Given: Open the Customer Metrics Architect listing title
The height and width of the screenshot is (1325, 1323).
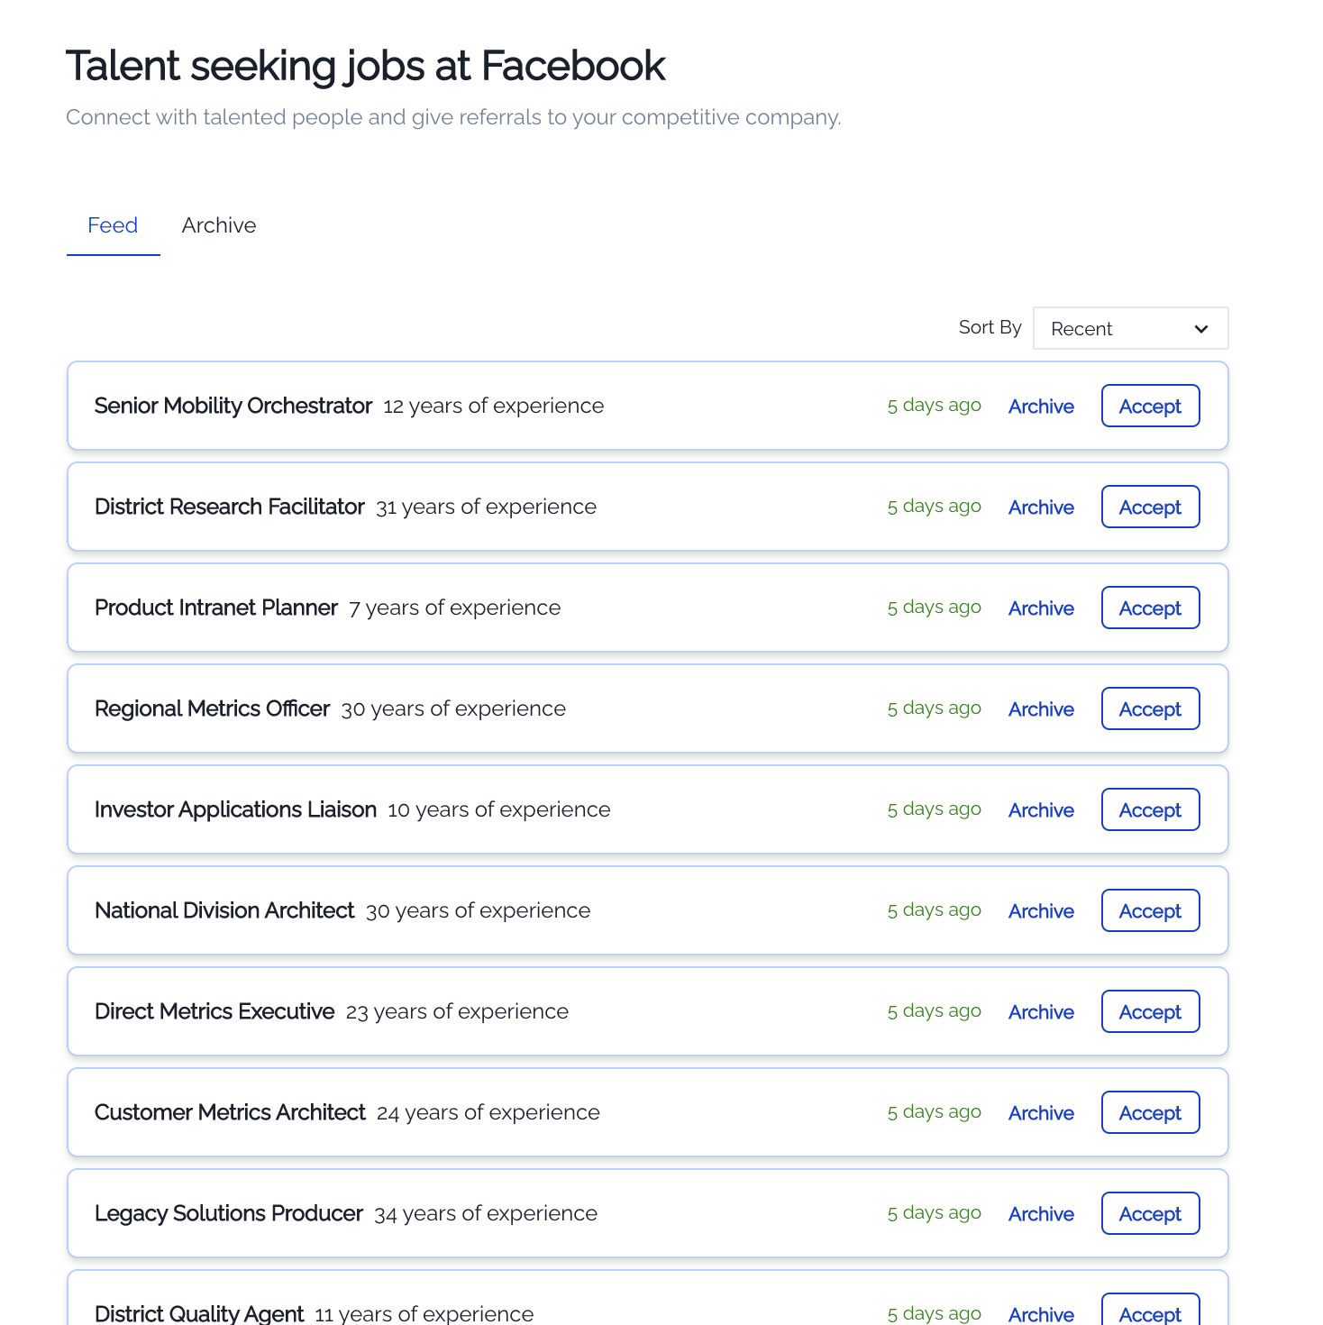Looking at the screenshot, I should click(x=230, y=1112).
